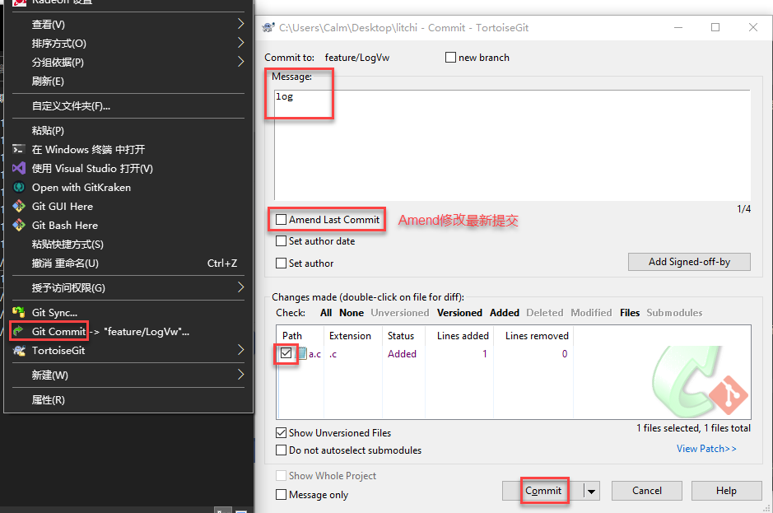The width and height of the screenshot is (773, 513).
Task: Click the Commit button
Action: point(543,491)
